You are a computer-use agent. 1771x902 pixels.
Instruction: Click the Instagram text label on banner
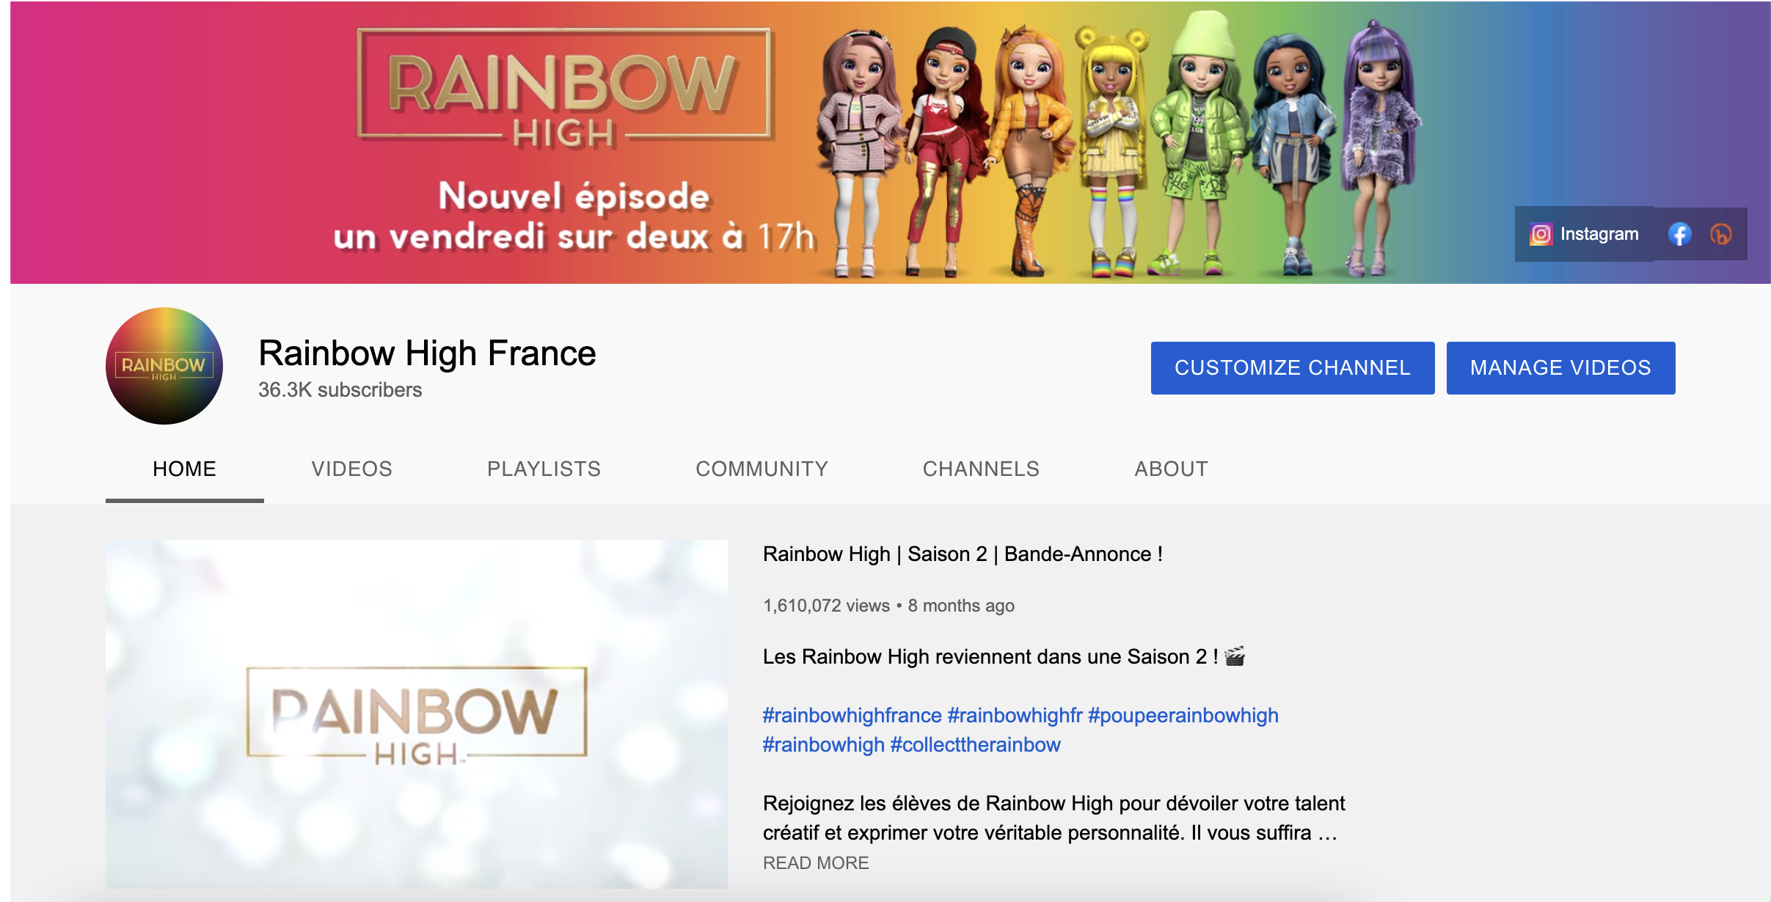pyautogui.click(x=1599, y=234)
